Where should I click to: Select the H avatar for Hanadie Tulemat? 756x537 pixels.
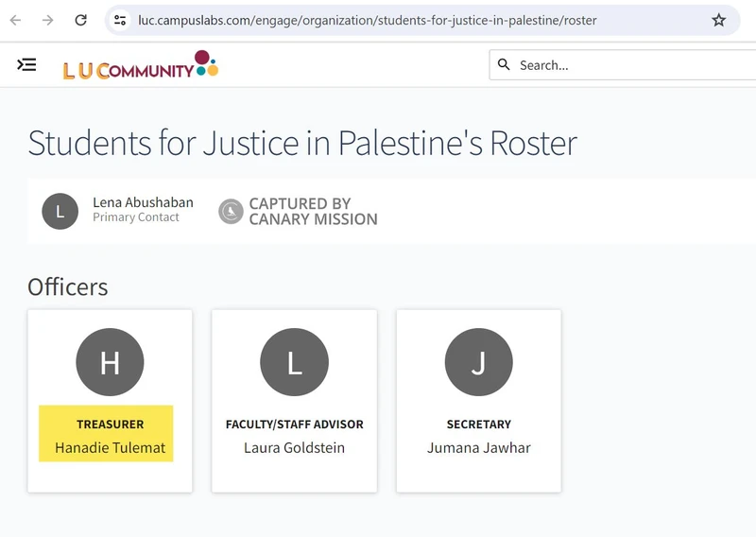tap(110, 362)
